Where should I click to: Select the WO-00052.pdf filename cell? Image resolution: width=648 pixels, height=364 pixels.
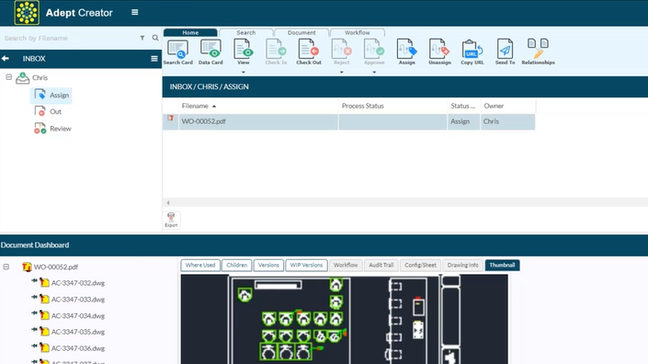[258, 121]
